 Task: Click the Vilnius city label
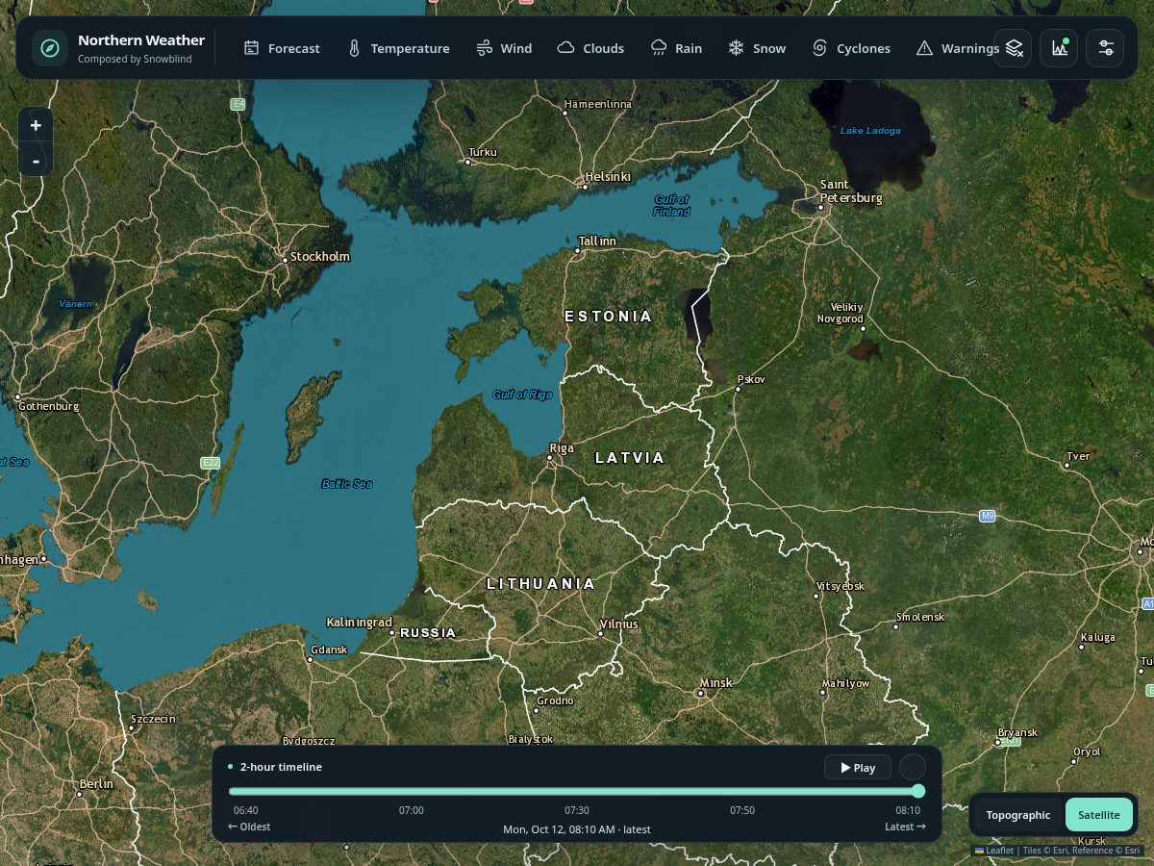pos(618,624)
